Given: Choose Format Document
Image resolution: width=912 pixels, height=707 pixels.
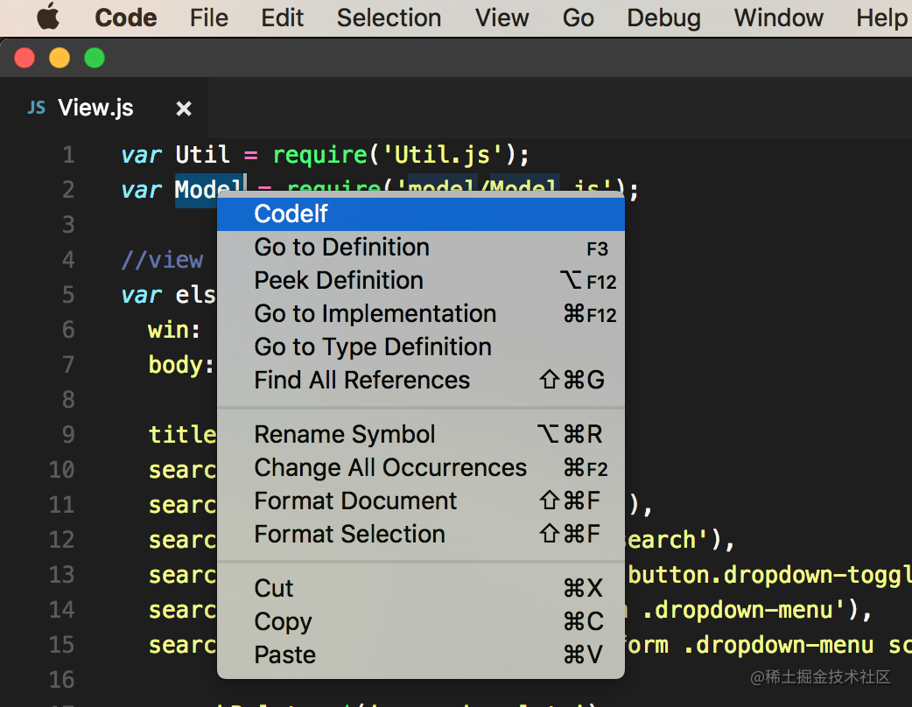Looking at the screenshot, I should coord(420,500).
